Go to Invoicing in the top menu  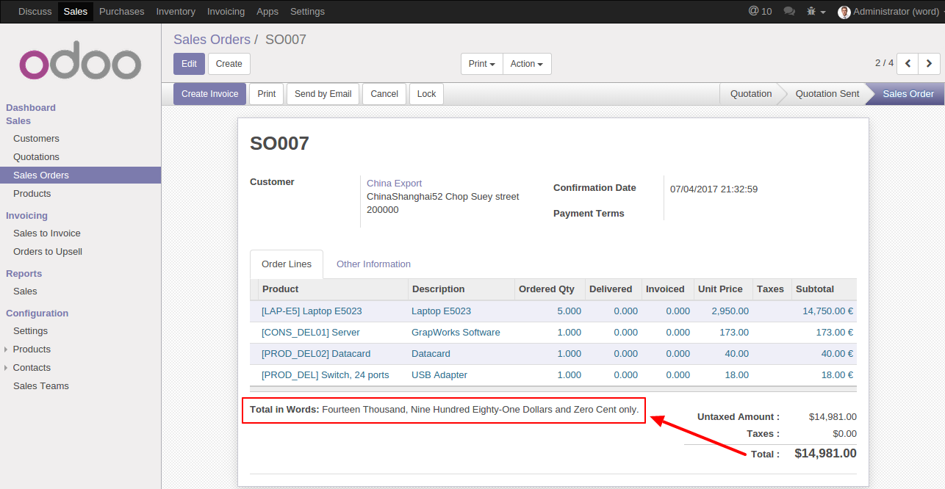coord(226,12)
